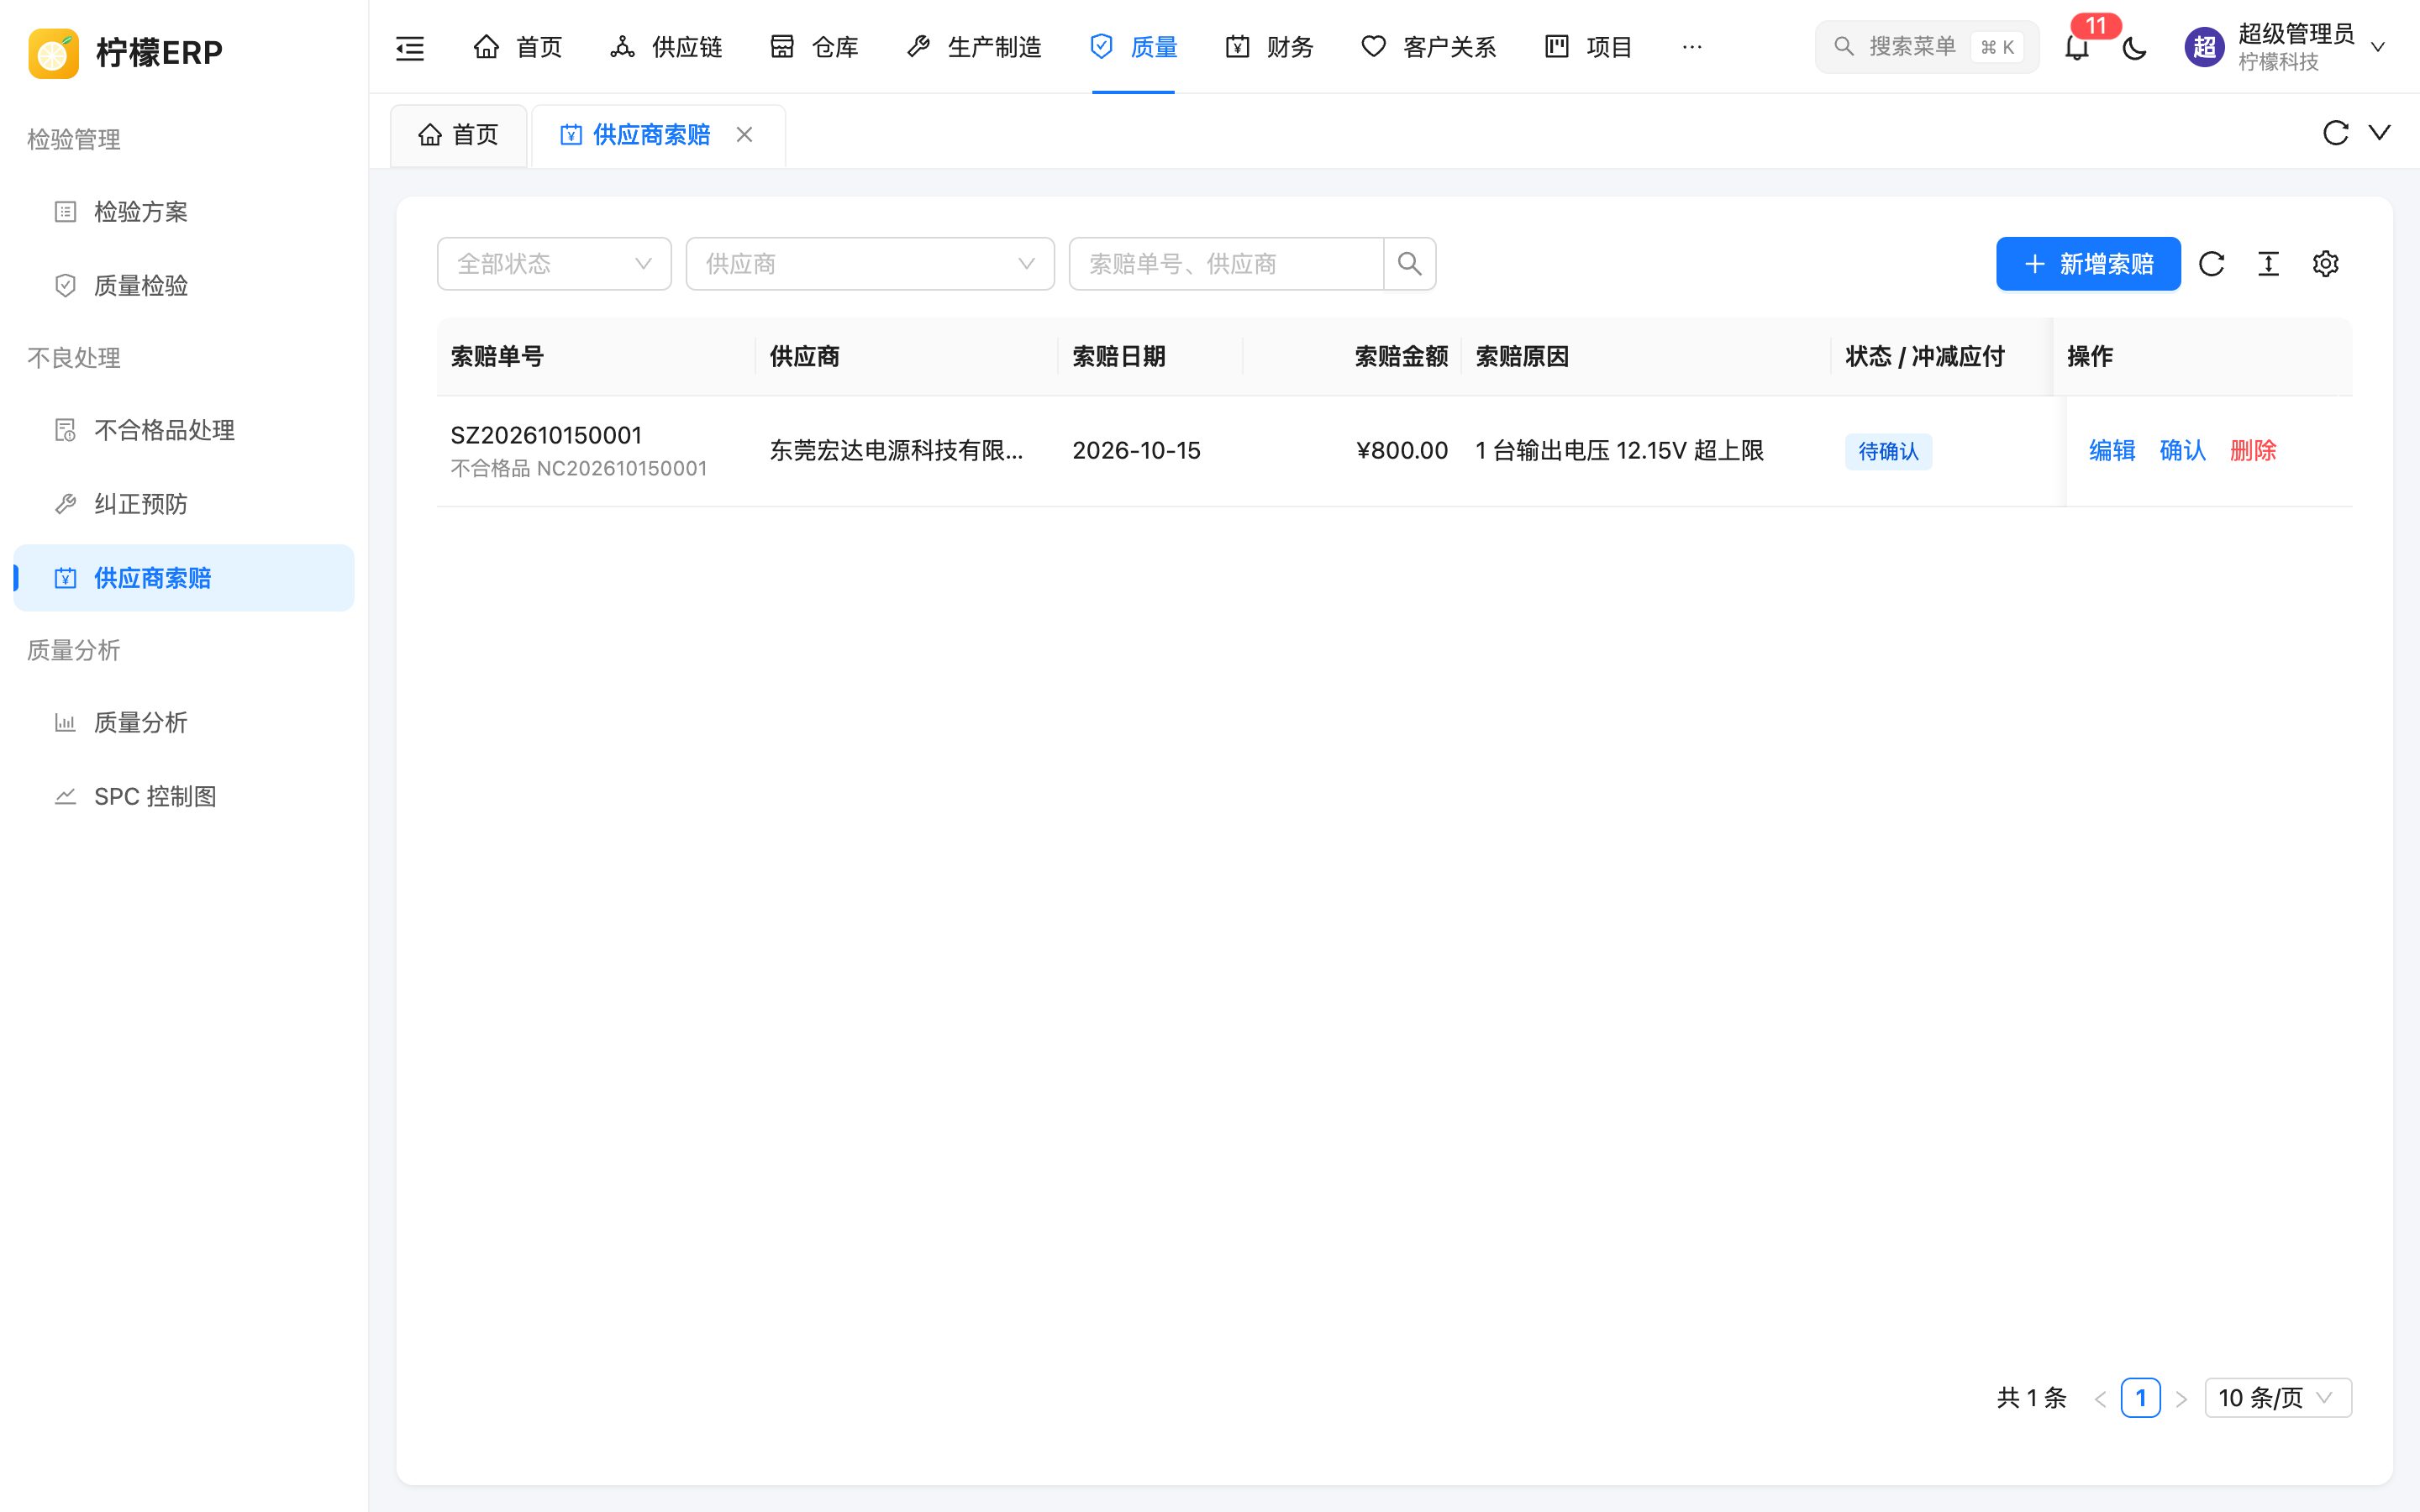Open the 项目 top menu

click(1588, 47)
